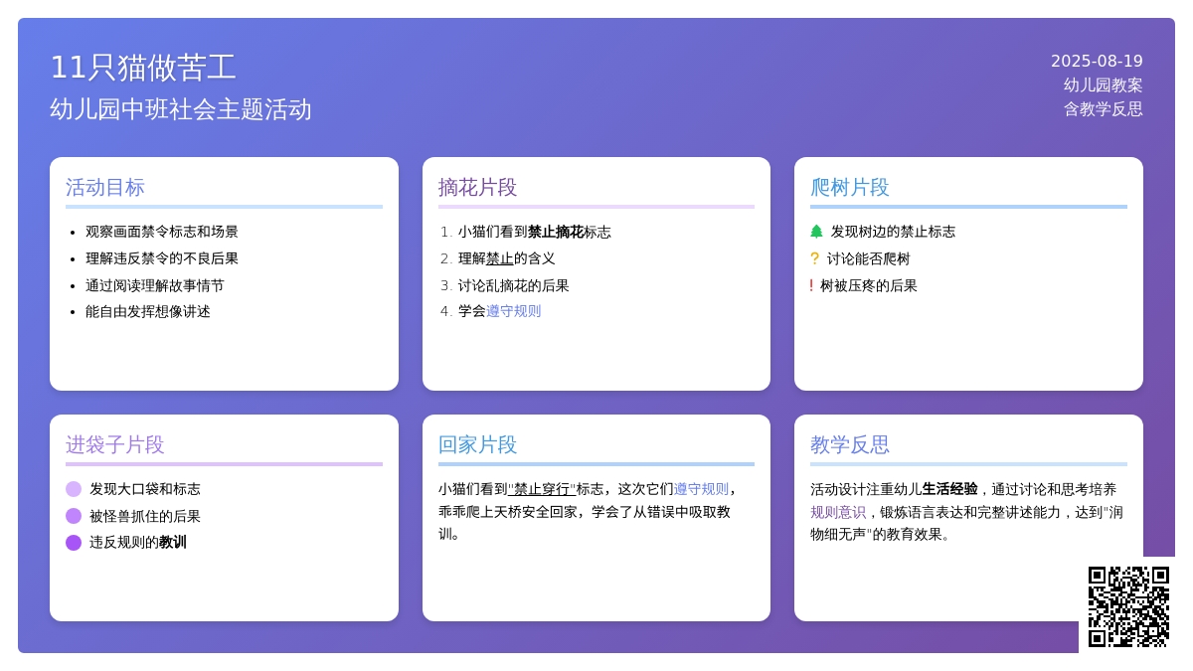Click the light purple dot beside 发现大口袋和标志
1193x671 pixels.
74,489
